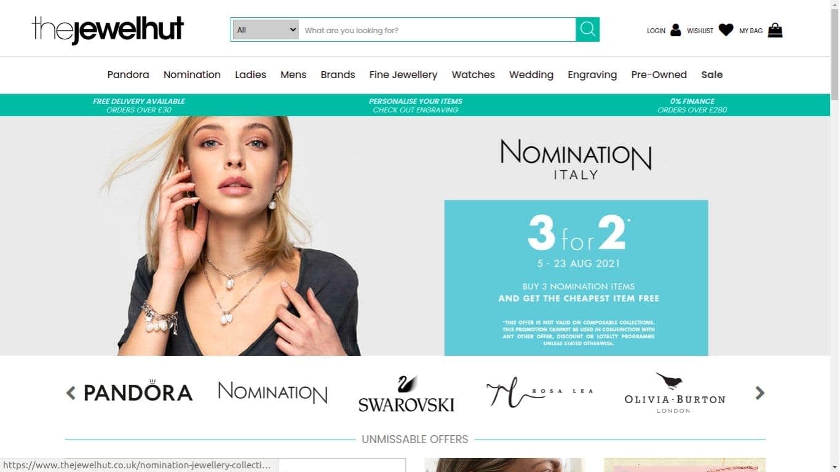
Task: View shopping bag icon
Action: click(x=775, y=30)
